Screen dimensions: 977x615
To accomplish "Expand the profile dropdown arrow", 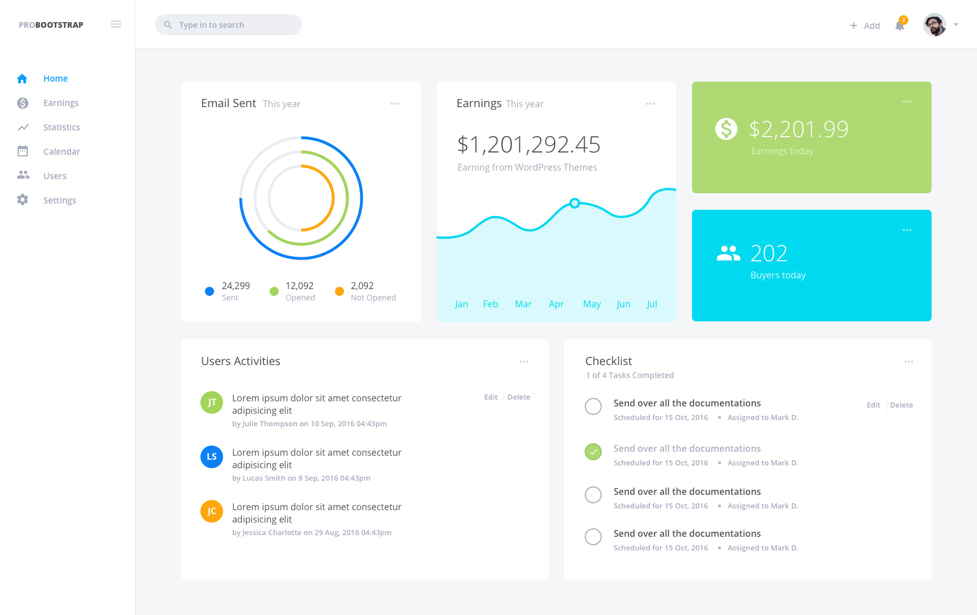I will click(957, 25).
